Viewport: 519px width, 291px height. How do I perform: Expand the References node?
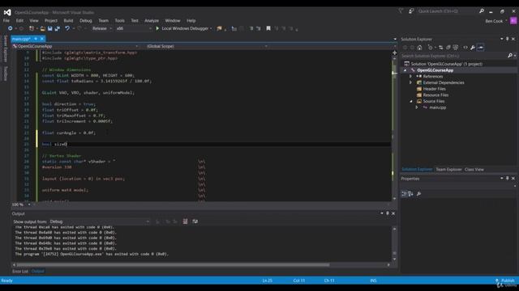tap(411, 77)
